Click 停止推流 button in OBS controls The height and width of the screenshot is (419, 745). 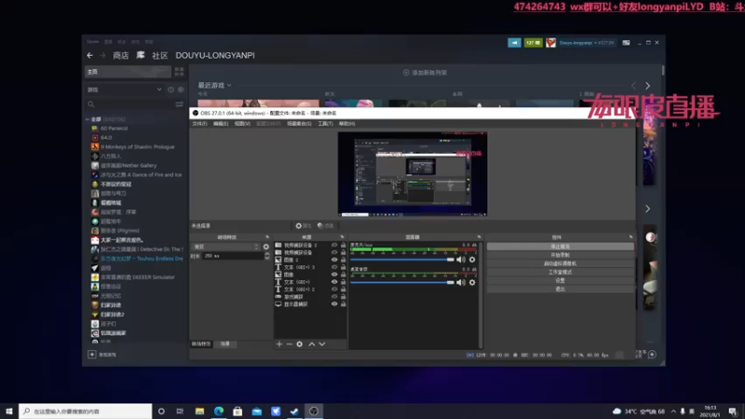point(561,247)
